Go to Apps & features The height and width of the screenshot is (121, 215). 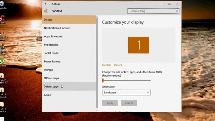69,36
